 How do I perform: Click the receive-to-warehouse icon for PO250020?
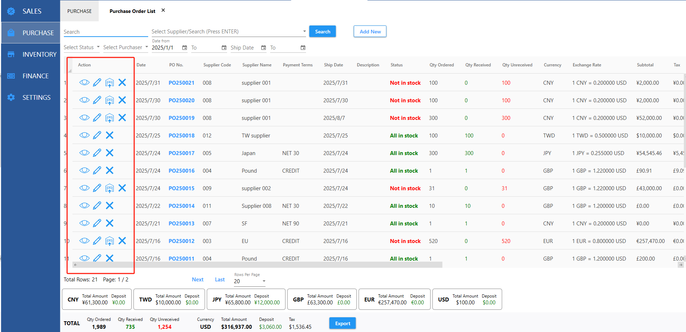tap(109, 100)
